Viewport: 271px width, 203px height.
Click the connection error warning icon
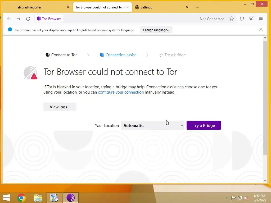[x=31, y=73]
